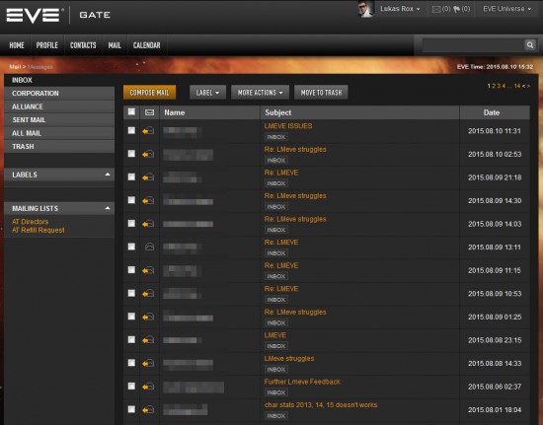This screenshot has width=543, height=425.
Task: Tick the select-all checkbox in table header
Action: click(131, 111)
